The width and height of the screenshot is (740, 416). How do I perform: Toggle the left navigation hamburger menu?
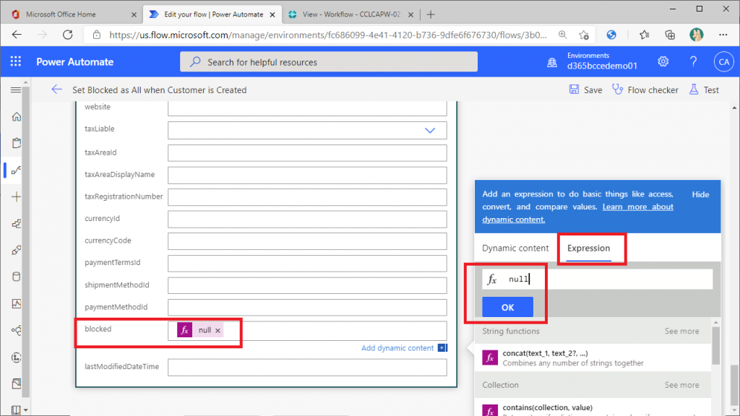(x=16, y=90)
